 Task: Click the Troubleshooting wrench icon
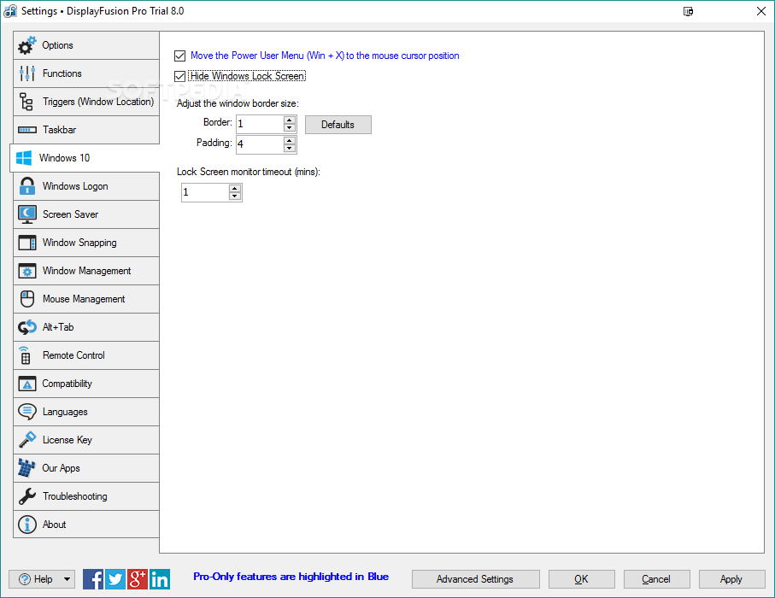[x=27, y=496]
